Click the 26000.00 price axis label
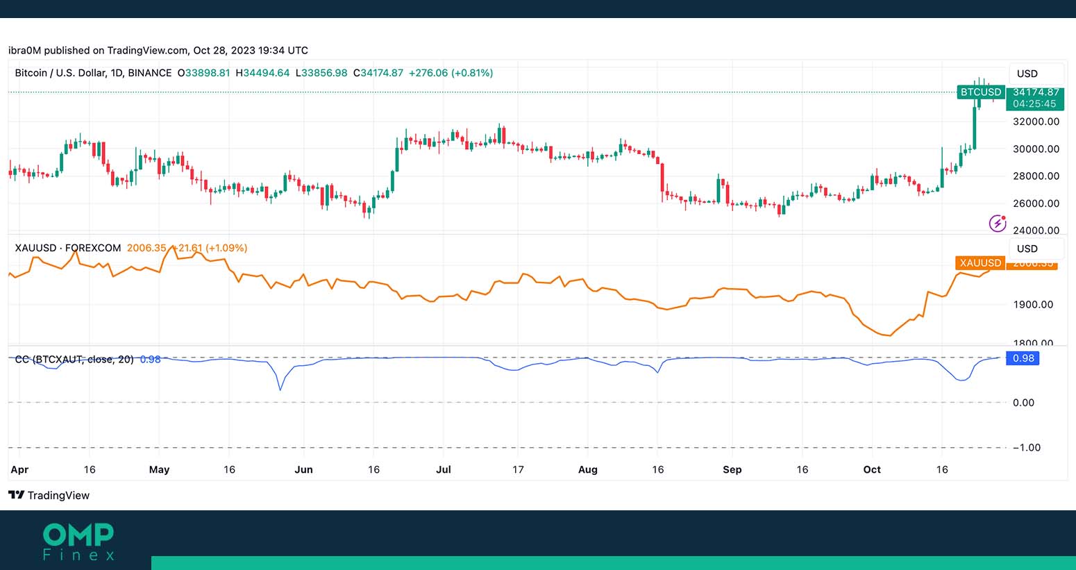Screen dimensions: 1076x570 point(1036,203)
